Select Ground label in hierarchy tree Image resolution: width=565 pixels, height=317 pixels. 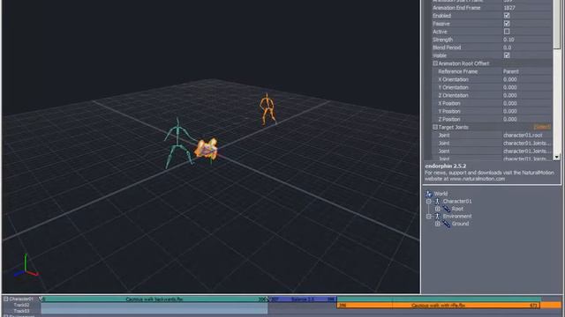[x=460, y=224]
